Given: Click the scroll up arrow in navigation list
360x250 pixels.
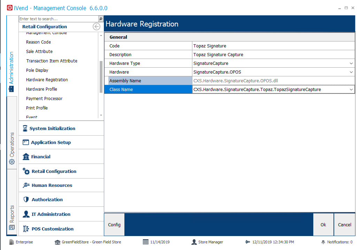Looking at the screenshot, I should click(101, 35).
